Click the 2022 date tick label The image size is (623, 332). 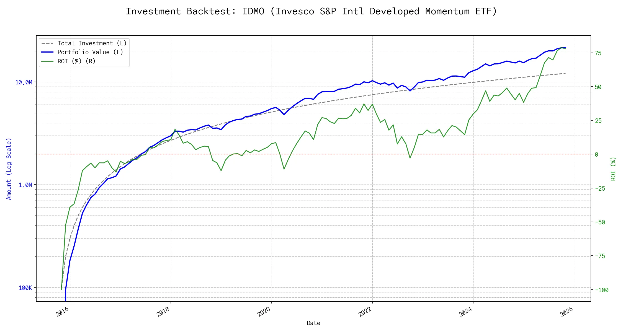pyautogui.click(x=365, y=312)
